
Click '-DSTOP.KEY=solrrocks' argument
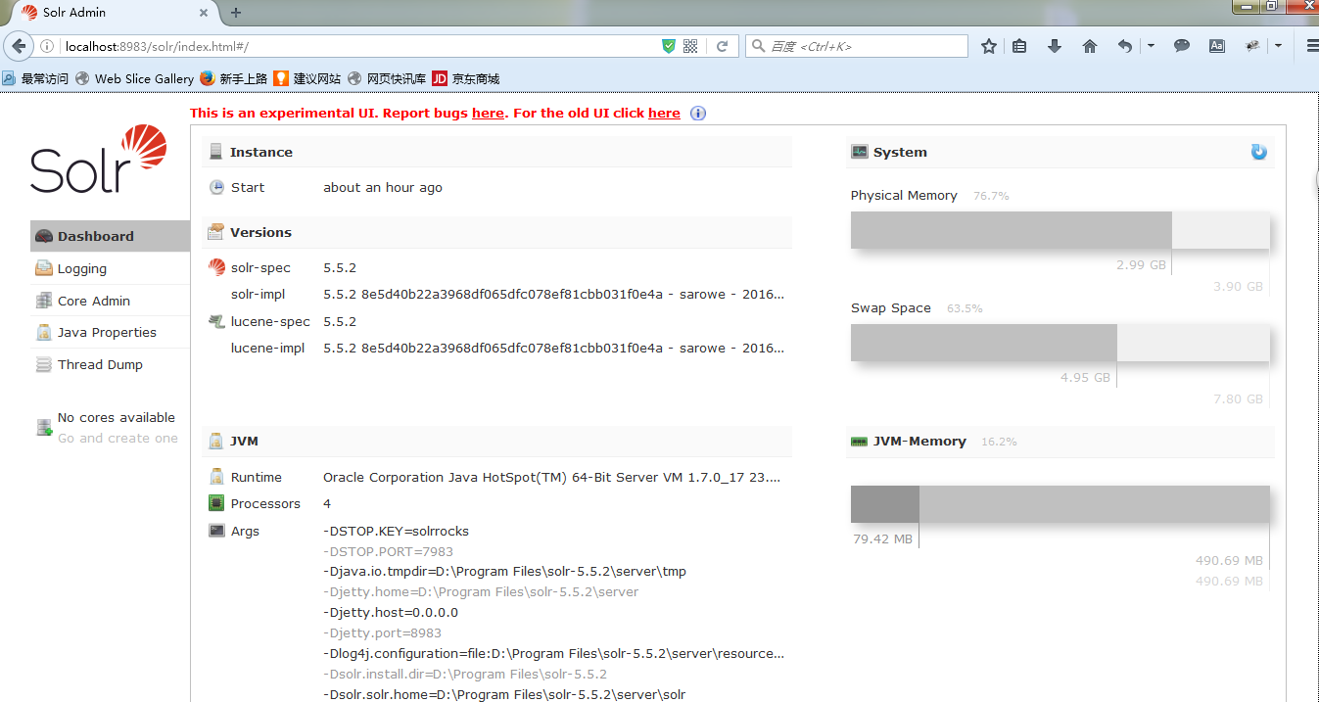click(396, 531)
